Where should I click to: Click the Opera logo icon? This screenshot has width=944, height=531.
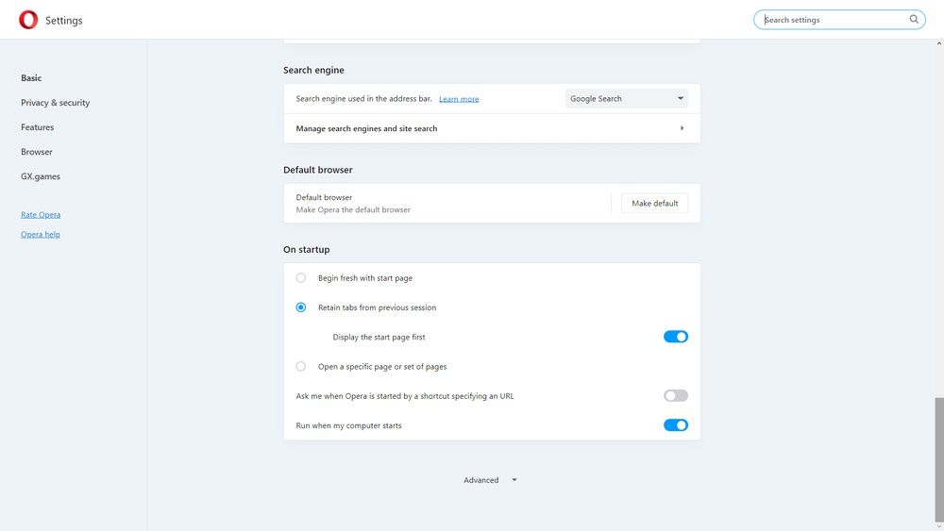tap(28, 20)
